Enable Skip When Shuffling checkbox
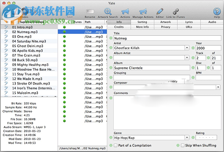 [183, 145]
